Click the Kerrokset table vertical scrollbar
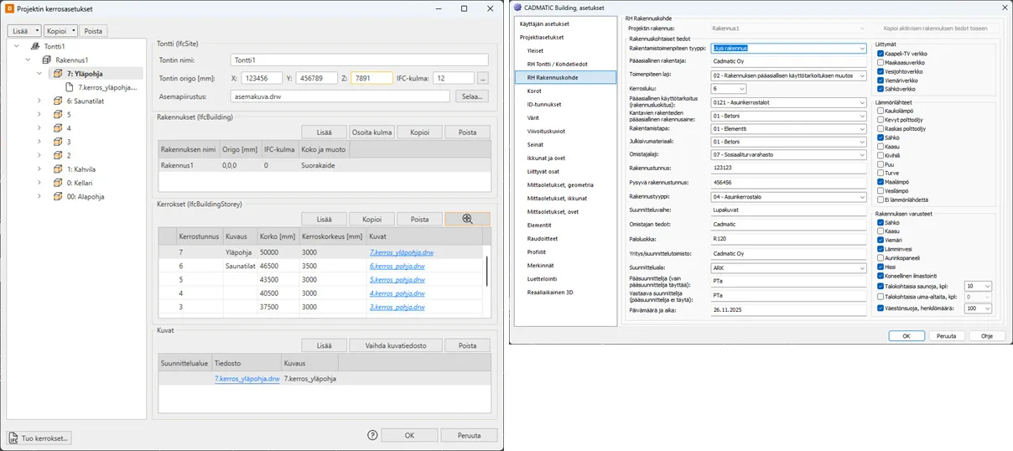 pos(486,270)
